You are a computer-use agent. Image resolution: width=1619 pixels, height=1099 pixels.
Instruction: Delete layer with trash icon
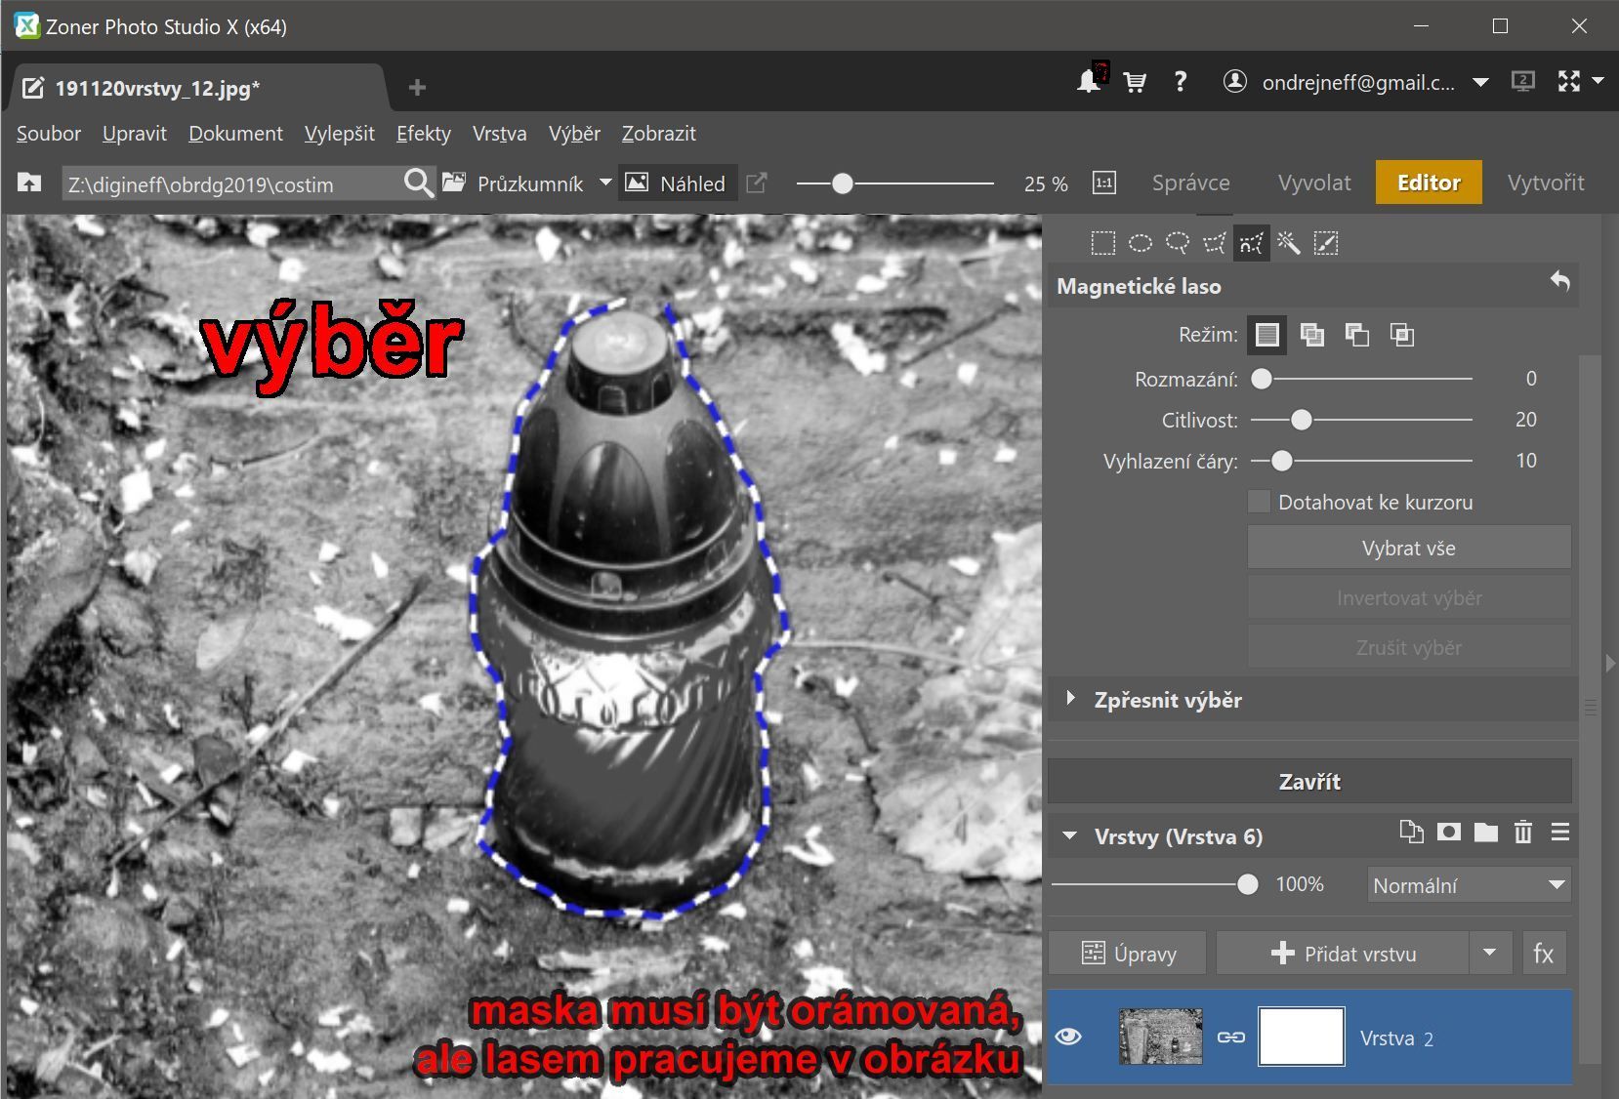click(x=1522, y=833)
